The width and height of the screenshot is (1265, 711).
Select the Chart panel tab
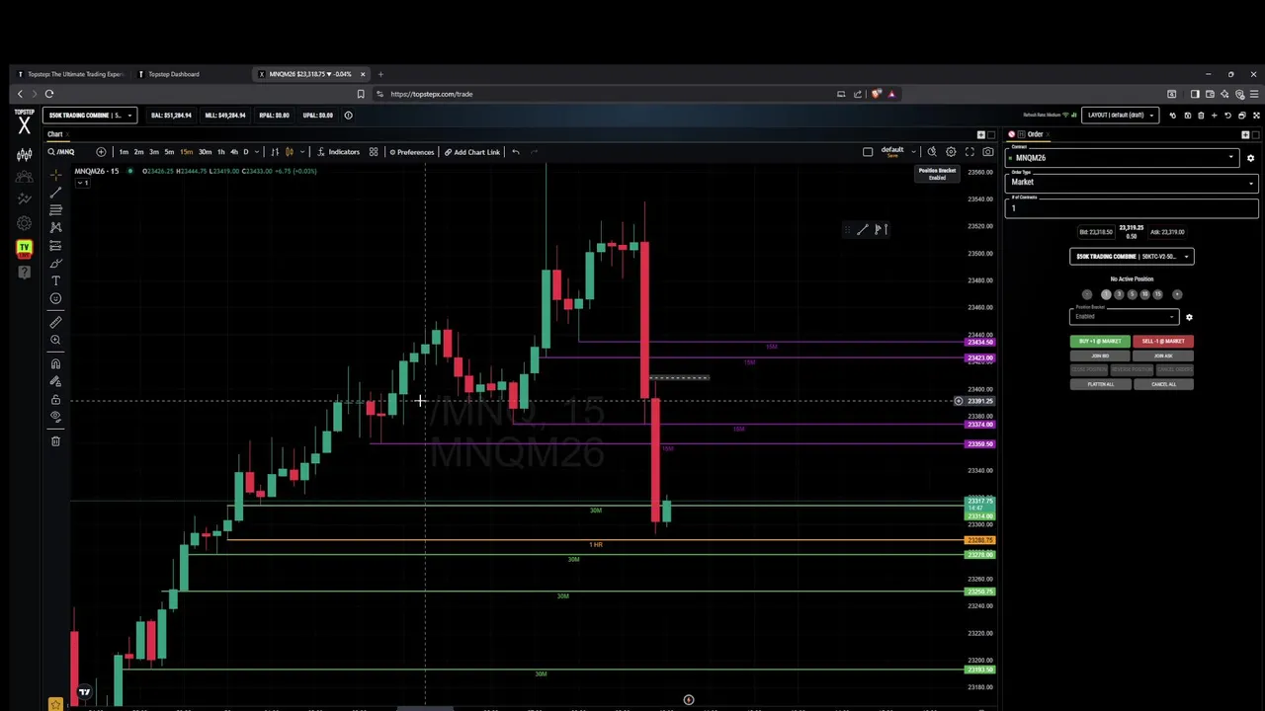click(55, 134)
